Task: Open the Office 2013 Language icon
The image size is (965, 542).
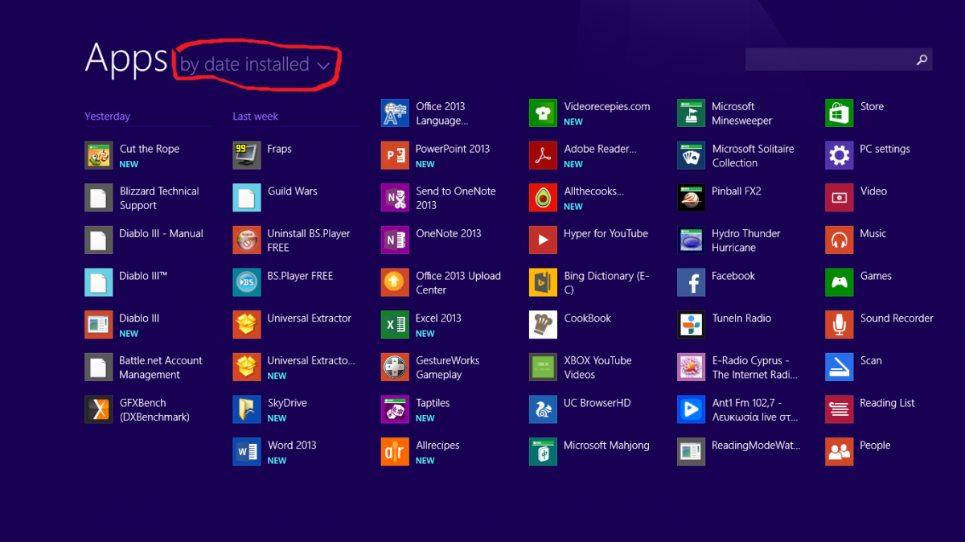Action: [395, 113]
